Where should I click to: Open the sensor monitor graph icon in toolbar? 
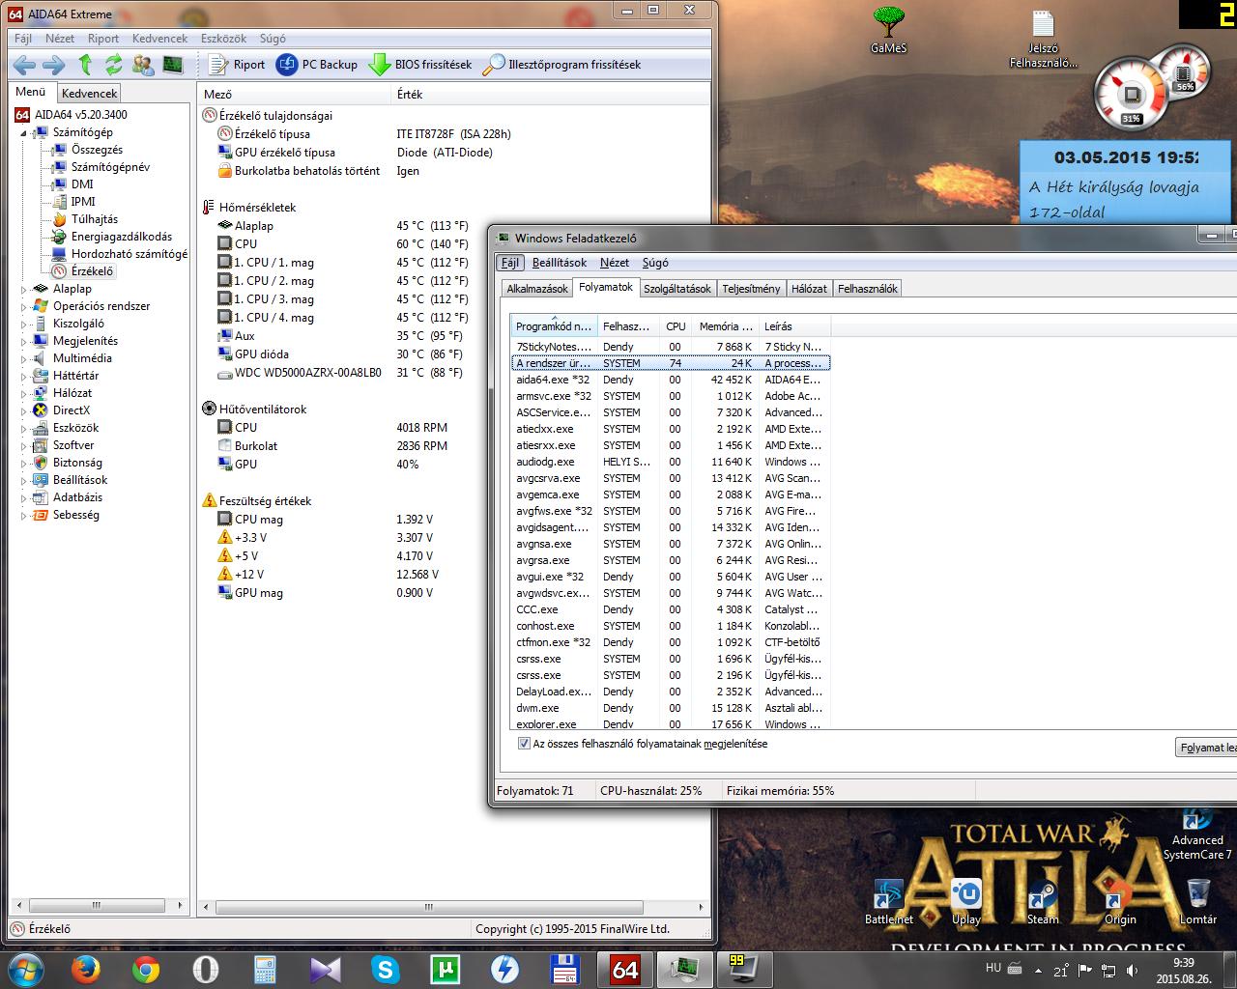pyautogui.click(x=173, y=65)
